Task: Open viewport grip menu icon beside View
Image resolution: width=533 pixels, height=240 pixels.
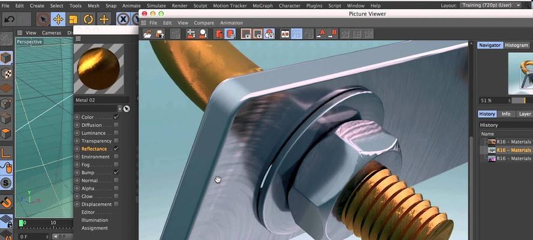Action: click(20, 32)
